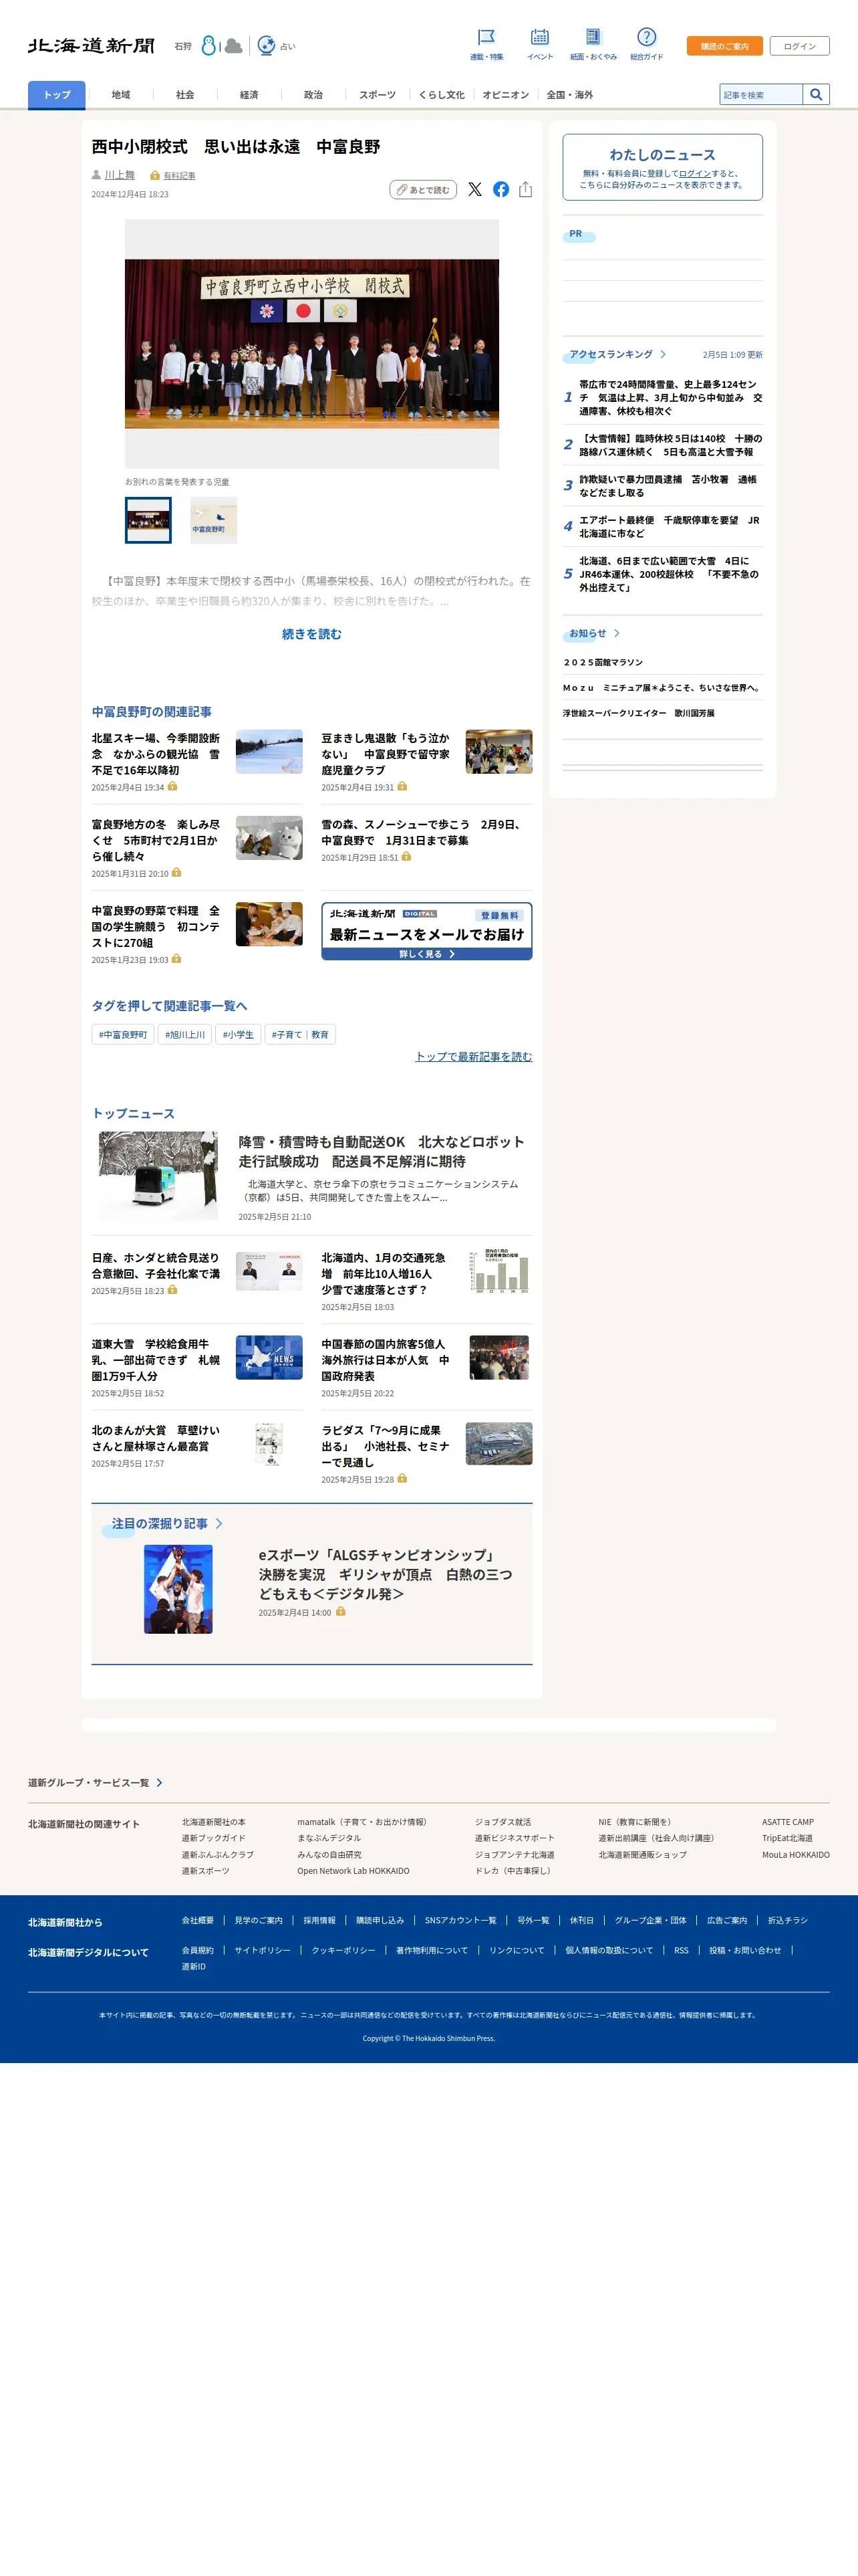Screen dimensions: 858x2576
Task: Open RSS footer link
Action: 681,1950
